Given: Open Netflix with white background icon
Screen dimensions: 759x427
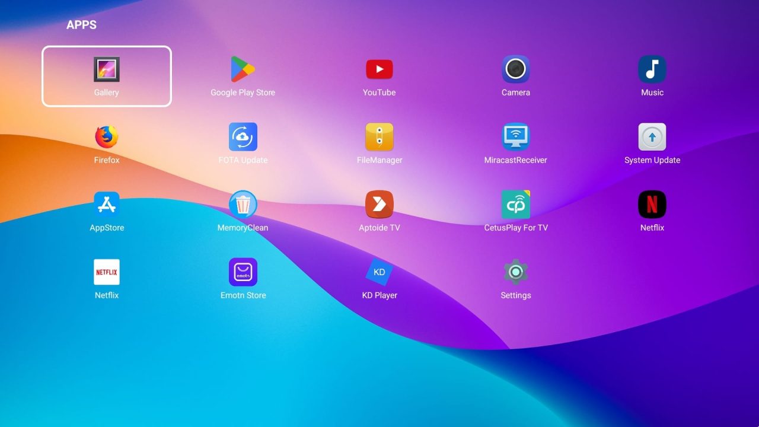Looking at the screenshot, I should coord(107,273).
